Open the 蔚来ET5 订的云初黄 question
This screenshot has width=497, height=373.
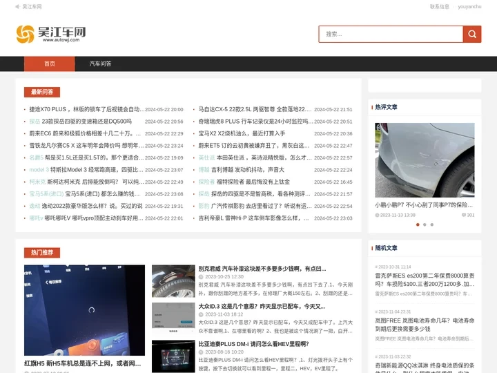[253, 146]
